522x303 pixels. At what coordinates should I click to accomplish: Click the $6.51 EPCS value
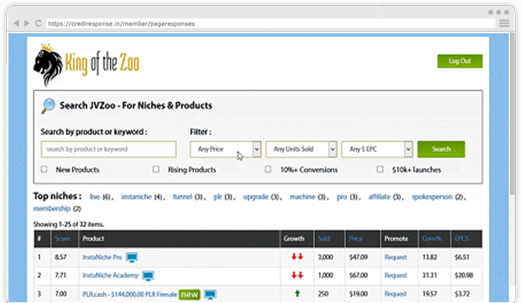(462, 257)
